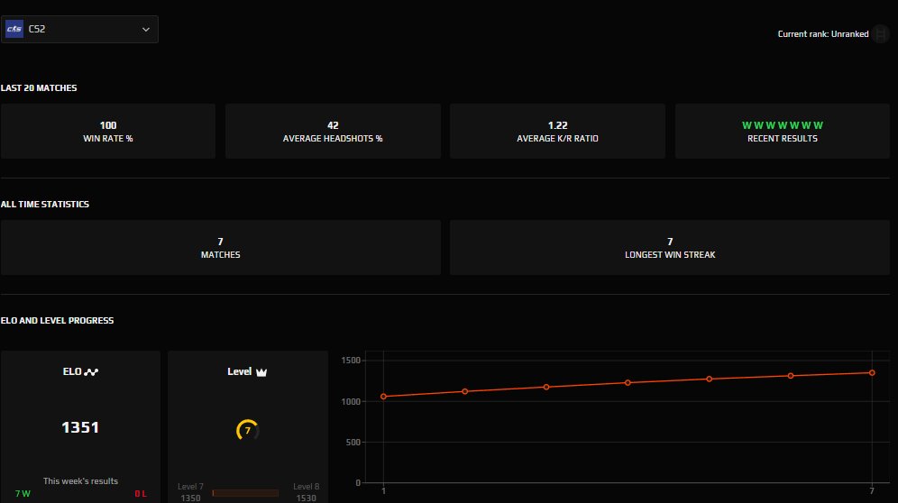This screenshot has width=898, height=503.
Task: Select the Average K/R Ratio card
Action: click(x=557, y=132)
